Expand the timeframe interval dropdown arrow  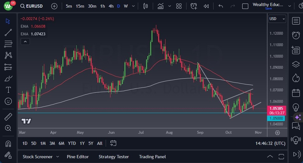coord(133,6)
